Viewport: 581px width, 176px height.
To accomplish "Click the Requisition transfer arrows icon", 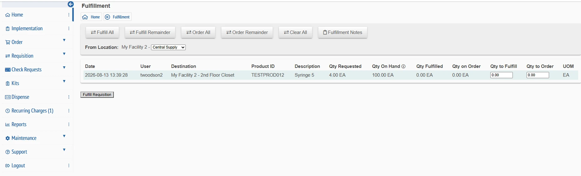I will pos(8,56).
